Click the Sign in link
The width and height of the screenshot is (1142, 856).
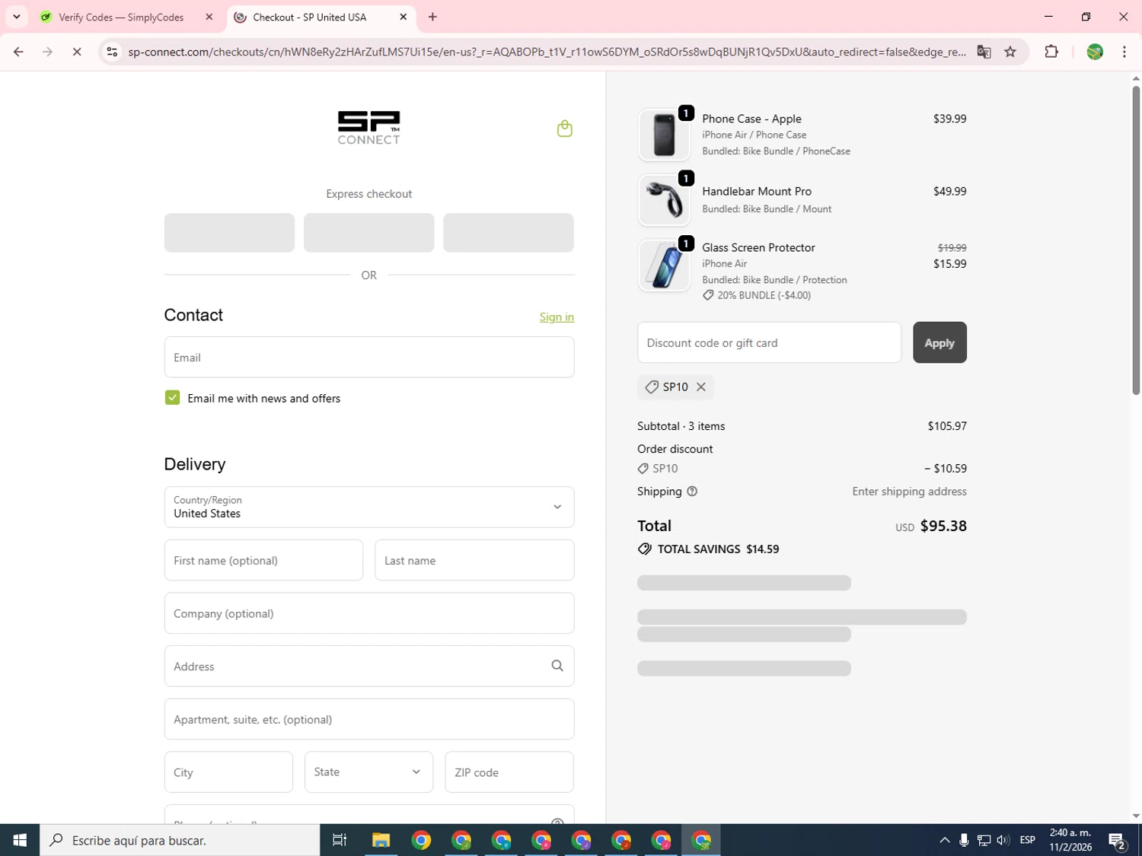pyautogui.click(x=557, y=317)
